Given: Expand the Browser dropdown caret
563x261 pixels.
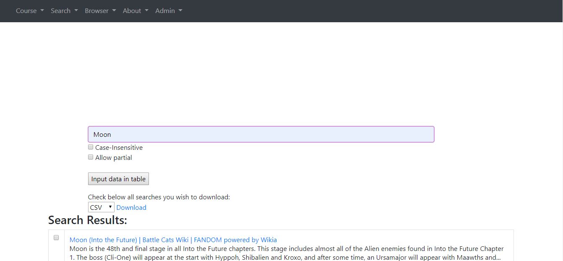Looking at the screenshot, I should point(114,11).
